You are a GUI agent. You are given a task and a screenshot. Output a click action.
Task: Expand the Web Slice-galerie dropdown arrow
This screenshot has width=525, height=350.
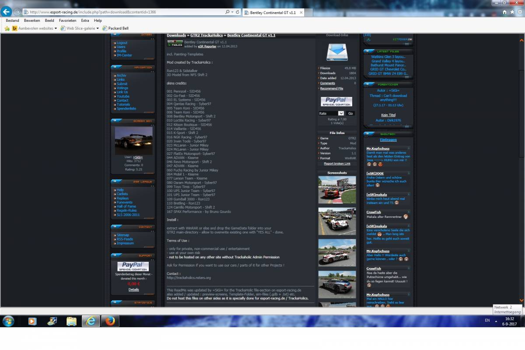[x=97, y=28]
